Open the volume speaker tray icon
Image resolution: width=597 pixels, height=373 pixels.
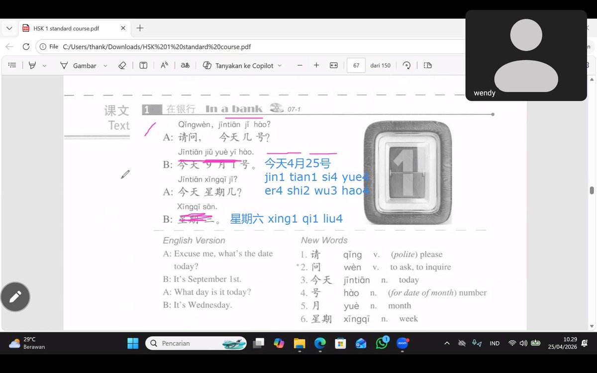tap(523, 343)
